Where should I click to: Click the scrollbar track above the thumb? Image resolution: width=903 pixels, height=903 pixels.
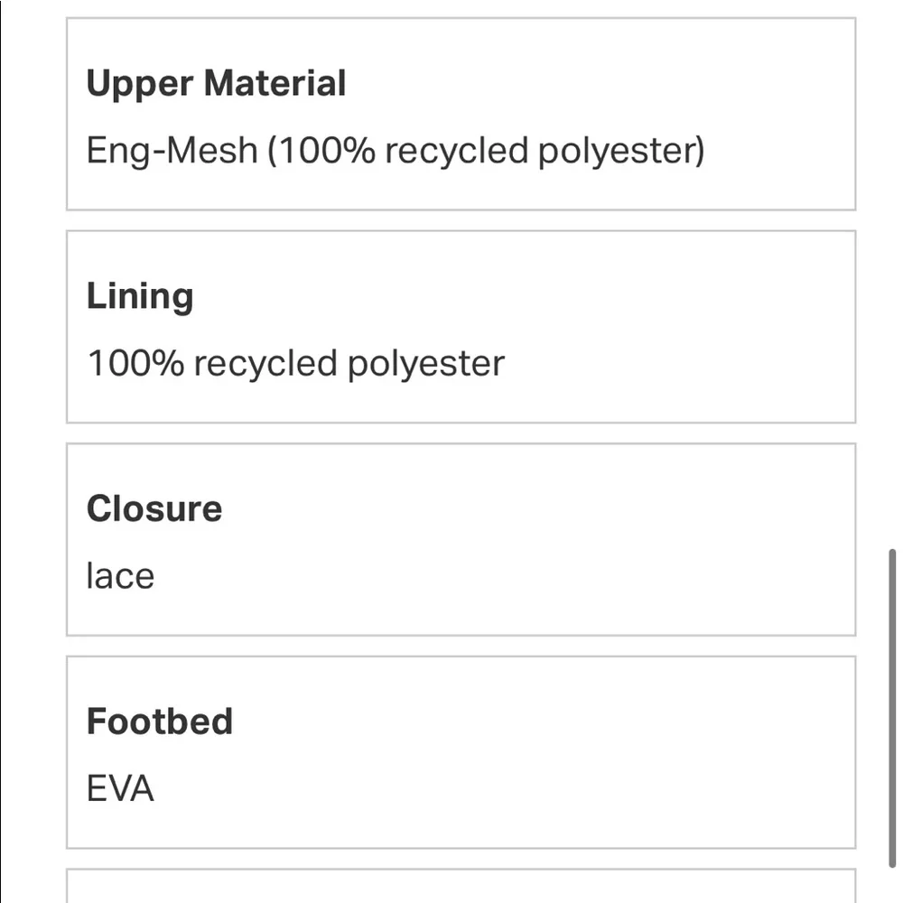pos(893,271)
